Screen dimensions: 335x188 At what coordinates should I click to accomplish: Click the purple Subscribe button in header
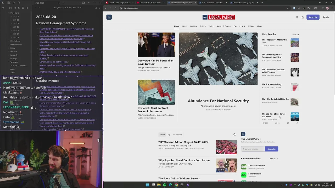click(x=313, y=17)
